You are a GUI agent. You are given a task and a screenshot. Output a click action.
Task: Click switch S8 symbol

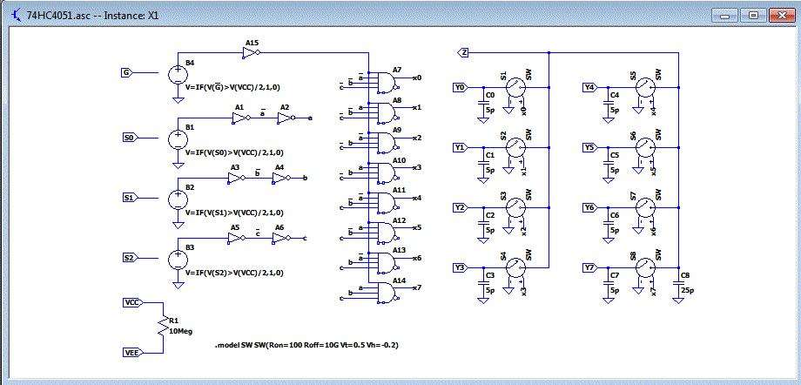coord(644,268)
